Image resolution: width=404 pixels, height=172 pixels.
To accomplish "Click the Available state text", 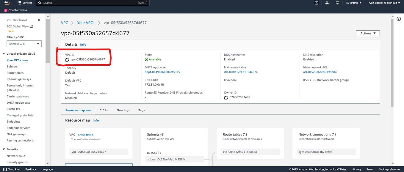I will click(x=155, y=59).
